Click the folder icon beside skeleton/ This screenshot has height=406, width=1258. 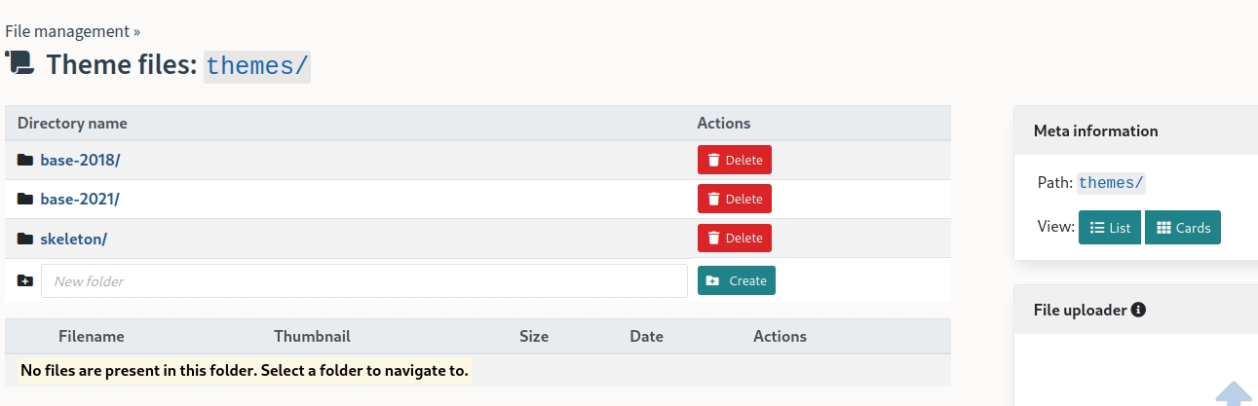coord(25,239)
